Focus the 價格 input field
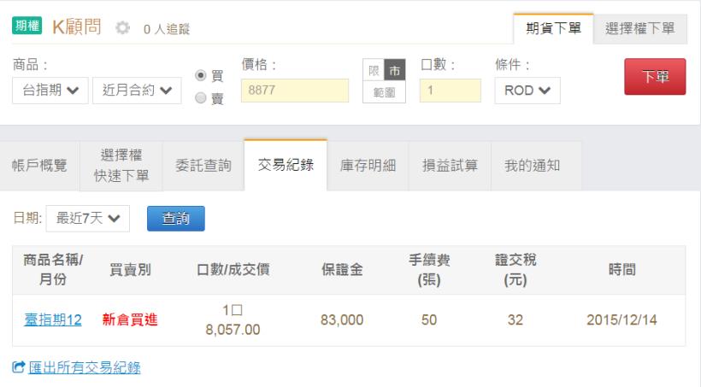The height and width of the screenshot is (387, 701). pos(295,91)
